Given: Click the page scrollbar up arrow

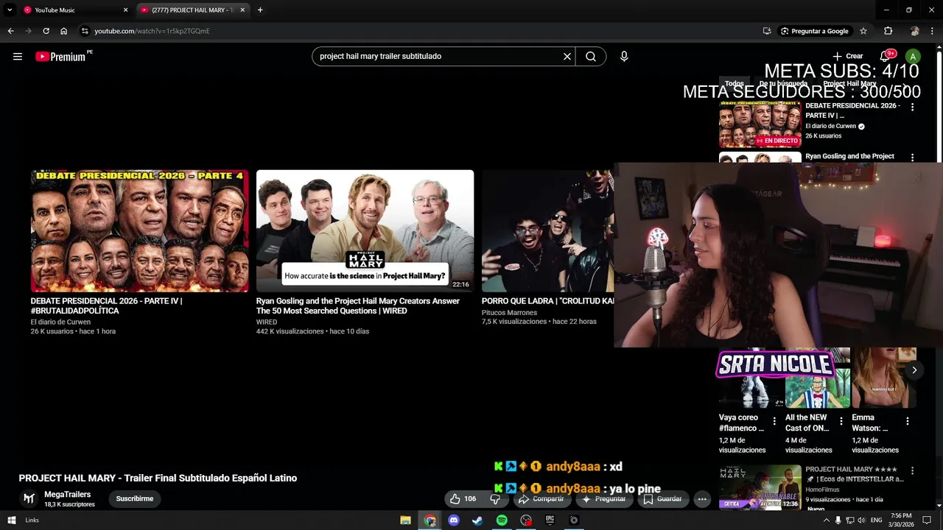Looking at the screenshot, I should 939,48.
